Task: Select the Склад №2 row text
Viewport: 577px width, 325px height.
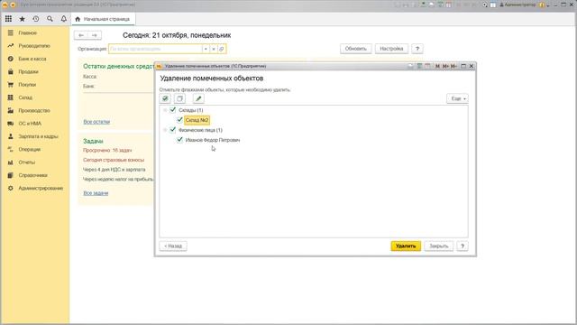Action: coord(197,120)
